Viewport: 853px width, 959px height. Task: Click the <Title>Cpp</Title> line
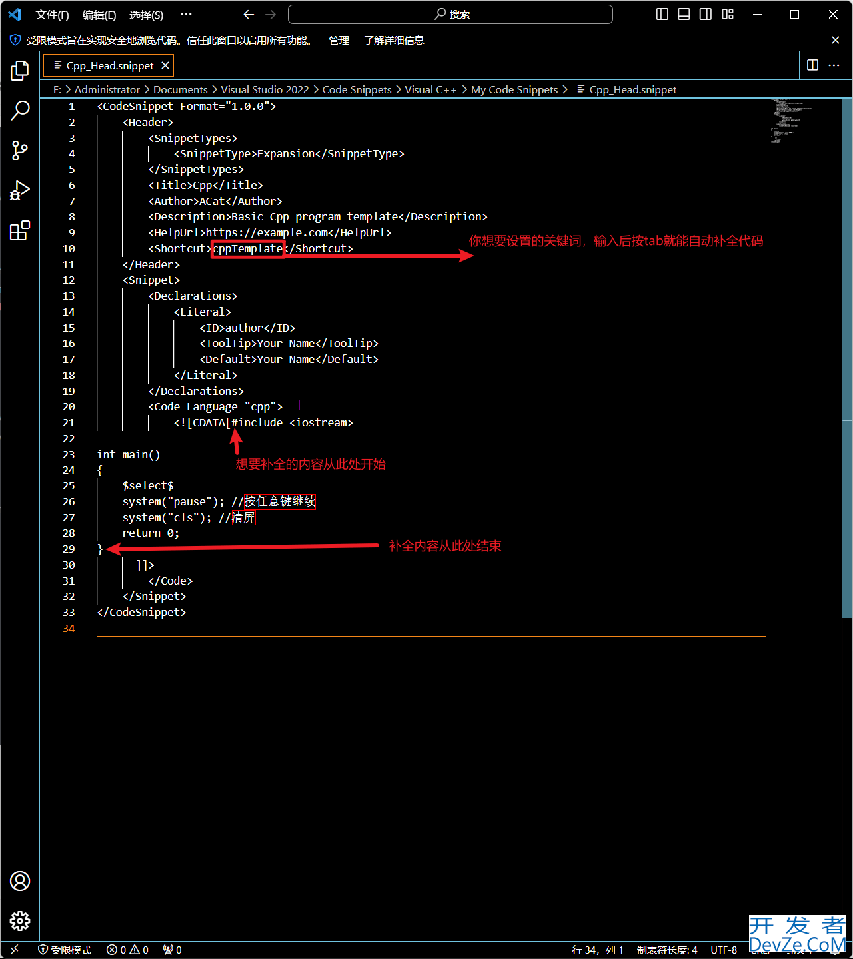[205, 185]
